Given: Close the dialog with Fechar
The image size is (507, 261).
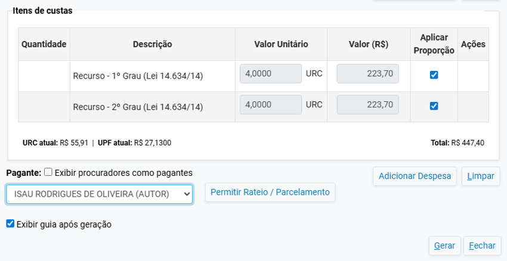Looking at the screenshot, I should click(482, 246).
